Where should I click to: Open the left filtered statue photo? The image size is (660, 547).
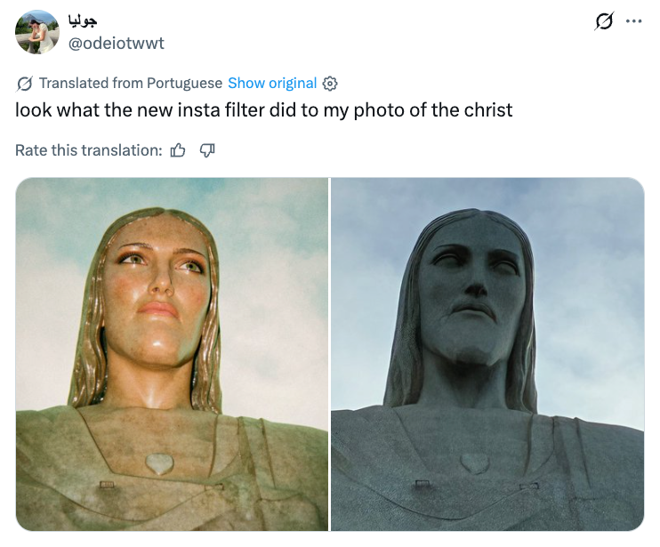173,354
